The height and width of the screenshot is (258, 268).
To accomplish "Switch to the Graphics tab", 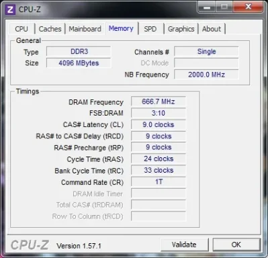I will coord(181,29).
